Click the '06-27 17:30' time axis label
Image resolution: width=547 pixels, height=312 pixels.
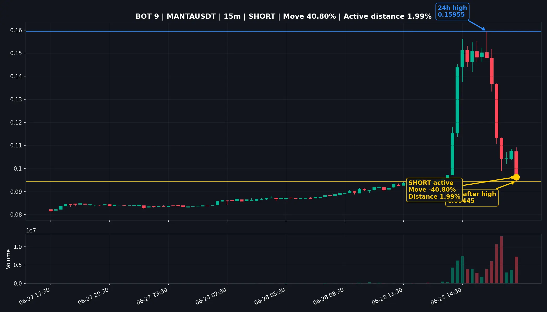35,296
